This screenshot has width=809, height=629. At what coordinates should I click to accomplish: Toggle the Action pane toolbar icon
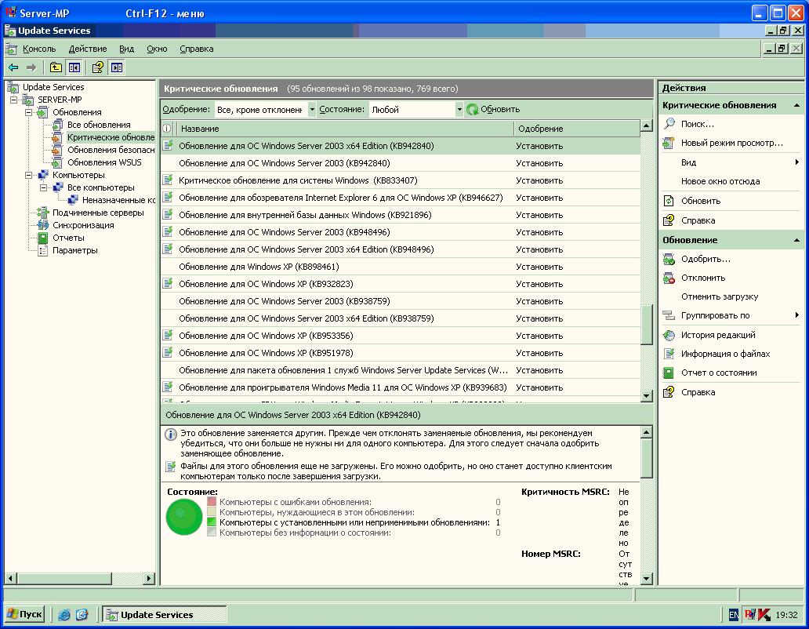117,67
